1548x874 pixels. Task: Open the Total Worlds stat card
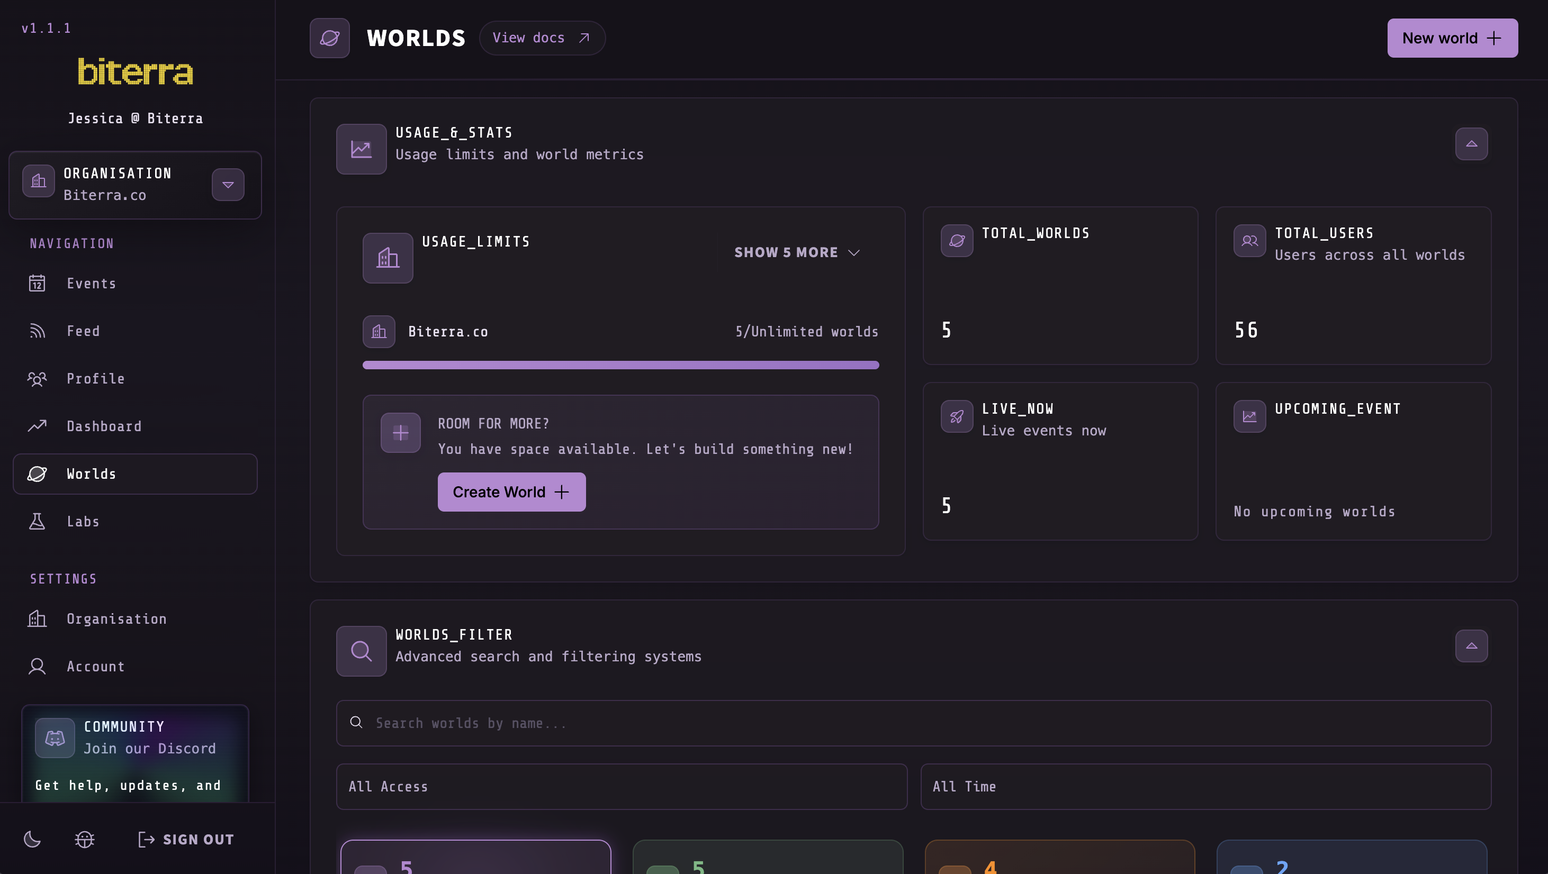coord(1060,285)
